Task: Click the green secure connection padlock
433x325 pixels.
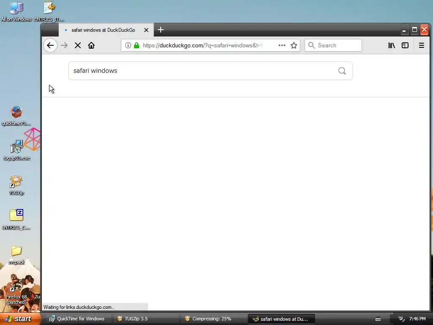Action: coord(137,45)
